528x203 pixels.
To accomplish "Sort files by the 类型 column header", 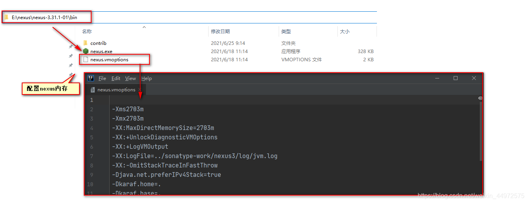I will pyautogui.click(x=286, y=32).
